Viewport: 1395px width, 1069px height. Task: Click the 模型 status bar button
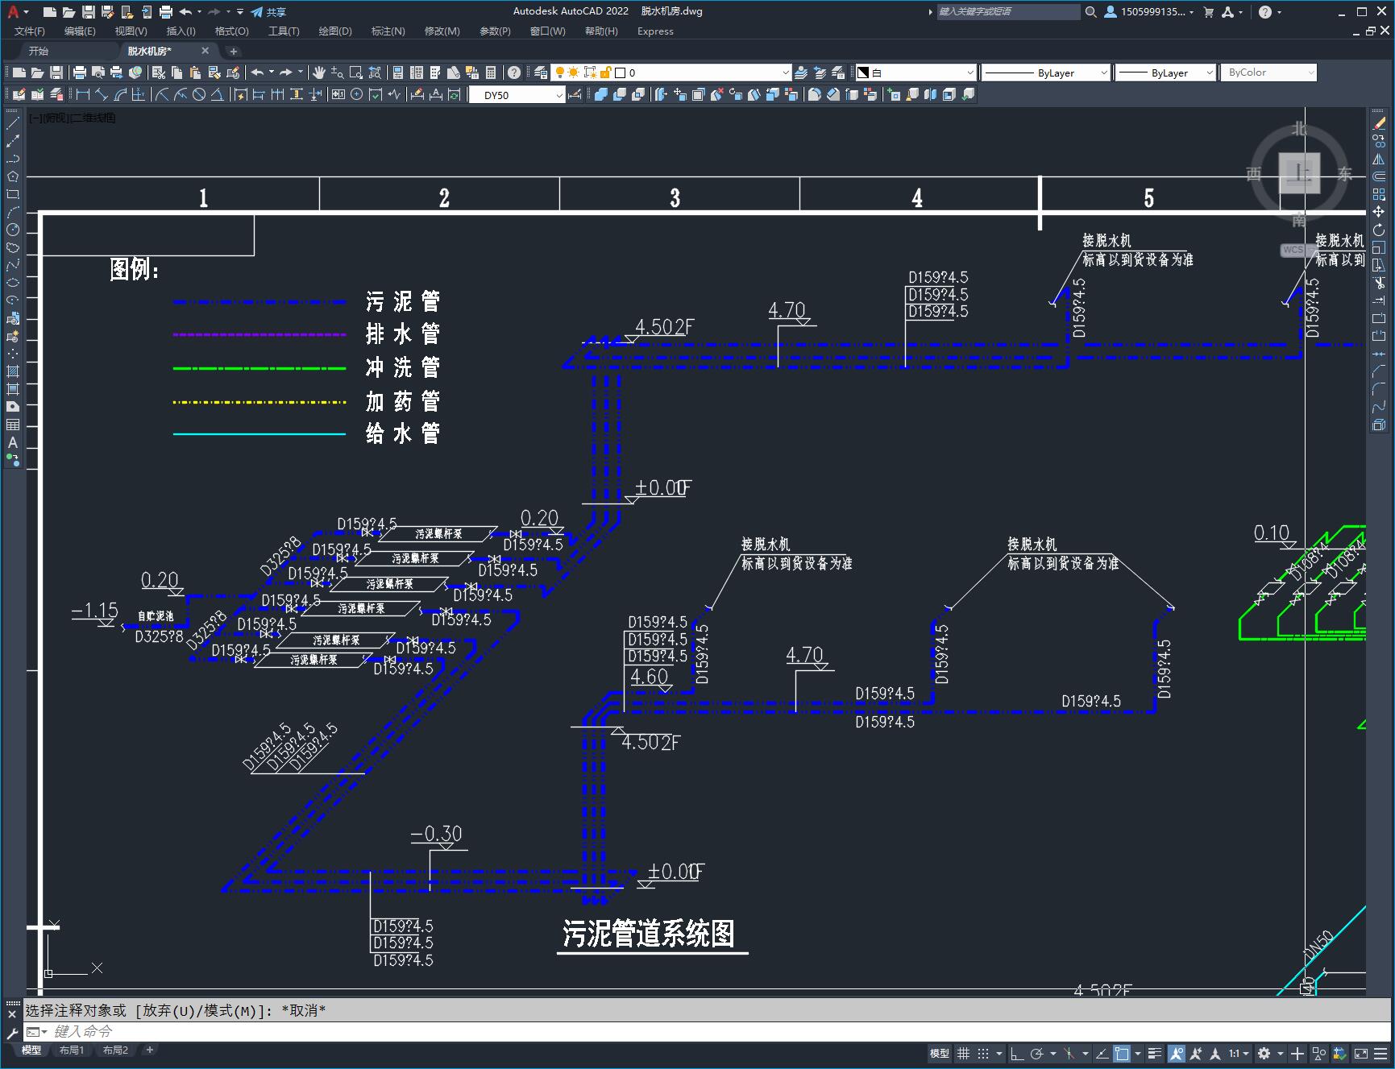[x=940, y=1053]
